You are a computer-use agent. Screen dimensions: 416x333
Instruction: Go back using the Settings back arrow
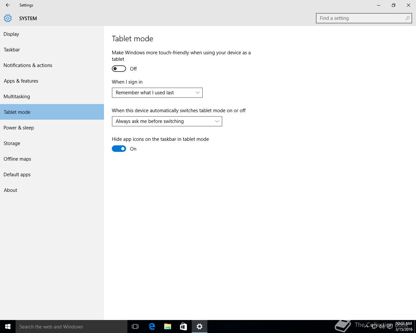pyautogui.click(x=8, y=5)
